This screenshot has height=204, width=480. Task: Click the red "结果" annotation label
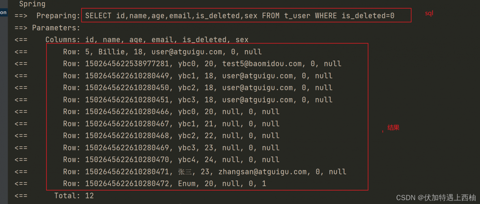(393, 128)
